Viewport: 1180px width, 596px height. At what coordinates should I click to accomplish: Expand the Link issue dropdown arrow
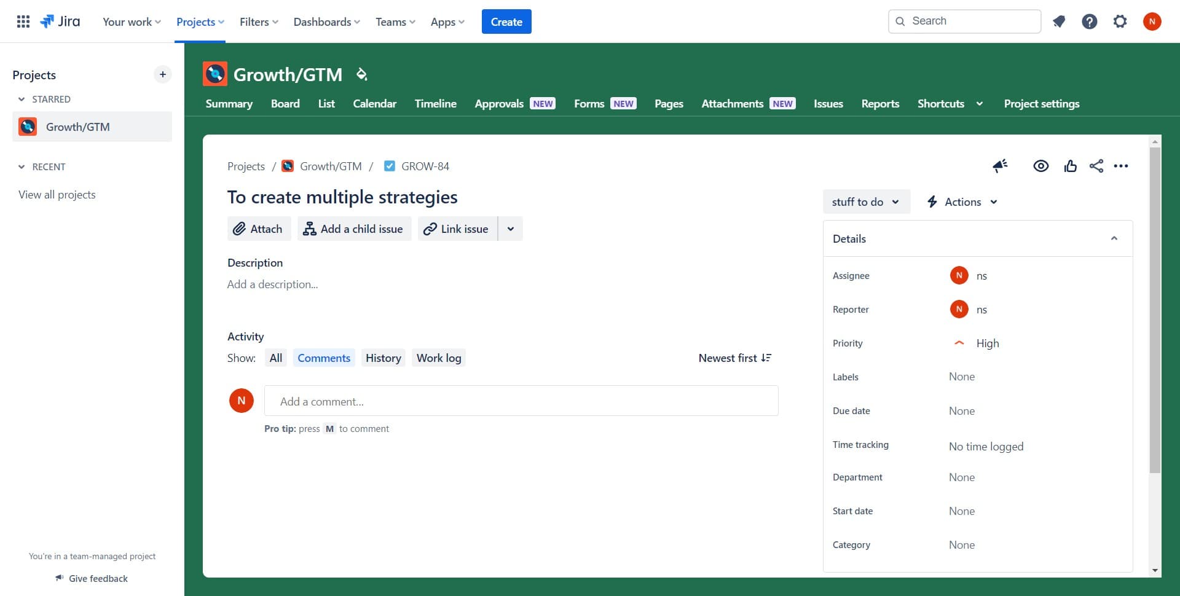510,228
